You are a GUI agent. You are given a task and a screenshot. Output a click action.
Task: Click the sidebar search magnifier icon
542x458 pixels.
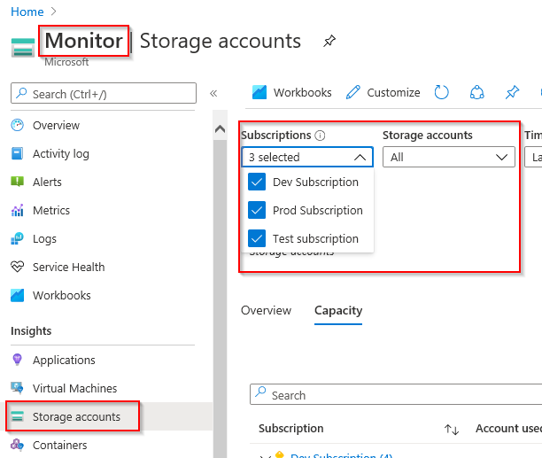[x=21, y=92]
